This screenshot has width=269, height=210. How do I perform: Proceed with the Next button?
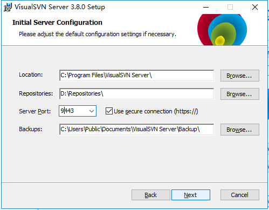(191, 195)
